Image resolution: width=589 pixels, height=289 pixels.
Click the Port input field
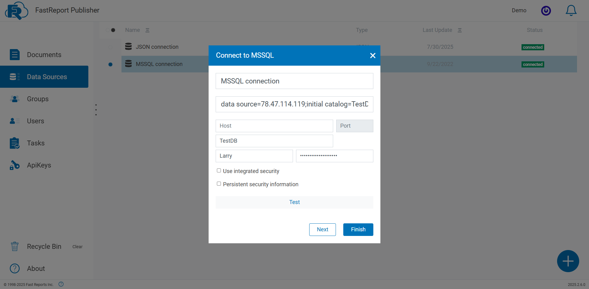click(x=355, y=126)
